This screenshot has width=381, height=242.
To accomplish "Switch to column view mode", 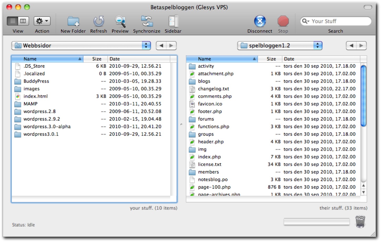I will tap(23, 21).
